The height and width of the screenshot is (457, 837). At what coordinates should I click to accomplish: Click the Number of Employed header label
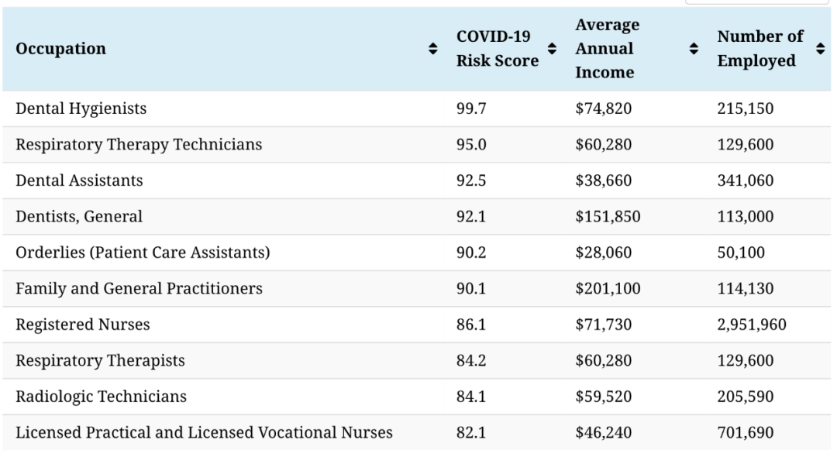coord(759,49)
